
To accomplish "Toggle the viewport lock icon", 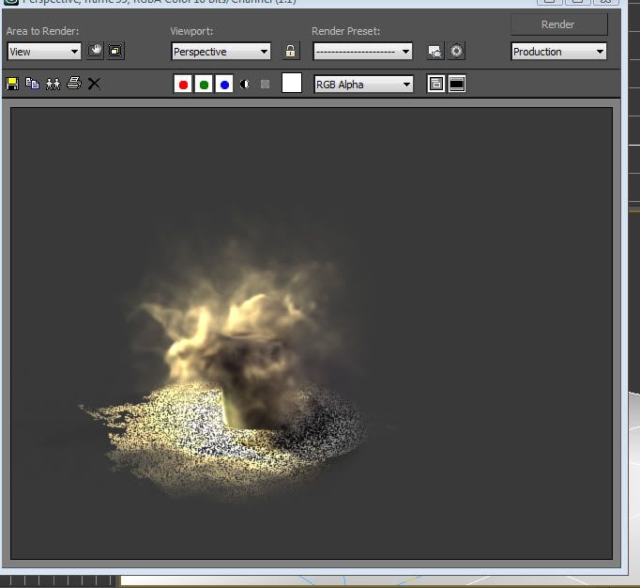I will pyautogui.click(x=291, y=52).
